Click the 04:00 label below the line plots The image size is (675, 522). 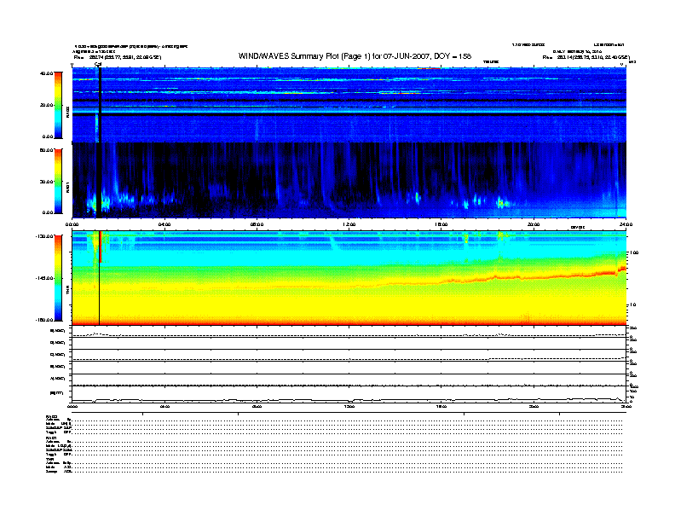click(164, 406)
